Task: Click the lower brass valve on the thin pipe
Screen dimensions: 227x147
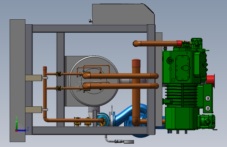Action: coord(59,88)
